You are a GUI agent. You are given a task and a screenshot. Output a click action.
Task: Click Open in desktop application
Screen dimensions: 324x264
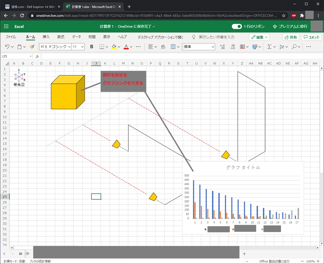160,37
